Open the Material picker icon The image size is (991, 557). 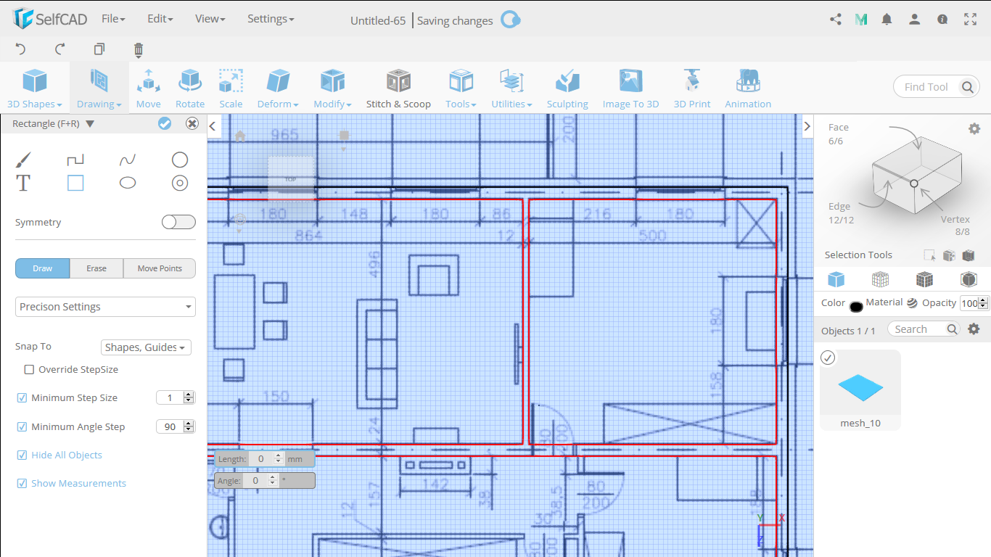pyautogui.click(x=912, y=303)
